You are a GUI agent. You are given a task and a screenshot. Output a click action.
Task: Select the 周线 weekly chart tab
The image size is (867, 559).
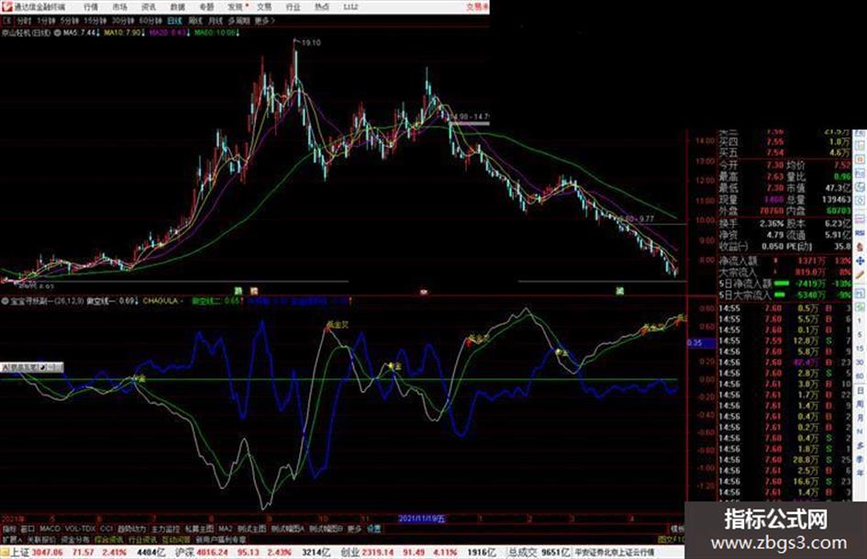(x=195, y=20)
